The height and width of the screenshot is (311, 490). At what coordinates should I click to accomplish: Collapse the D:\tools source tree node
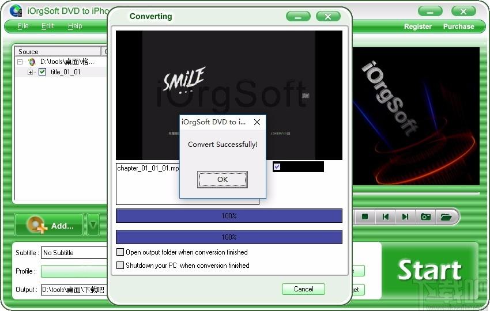click(x=20, y=62)
